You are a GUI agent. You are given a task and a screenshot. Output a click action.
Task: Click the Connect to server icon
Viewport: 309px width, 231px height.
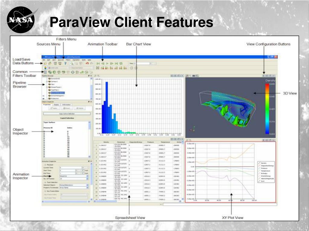[x=56, y=63]
